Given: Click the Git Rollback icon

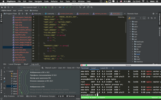Looking at the screenshot, I should 80,7.
